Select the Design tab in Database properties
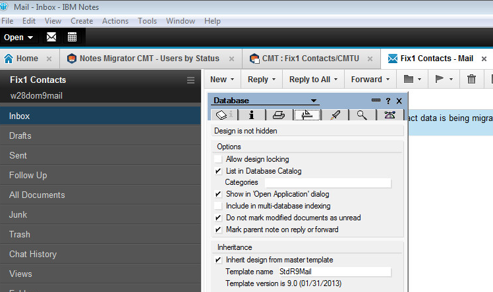 pos(307,115)
